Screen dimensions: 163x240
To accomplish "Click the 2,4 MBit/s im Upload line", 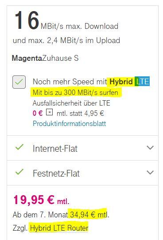I will coord(66,40).
